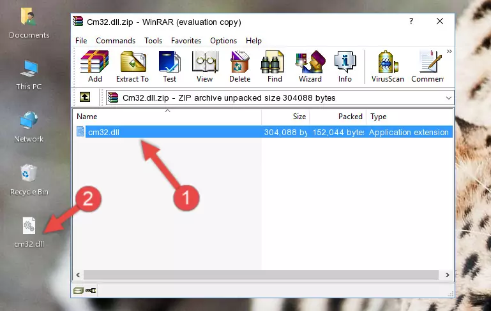491x311 pixels.
Task: Show archive Info
Action: [x=345, y=66]
